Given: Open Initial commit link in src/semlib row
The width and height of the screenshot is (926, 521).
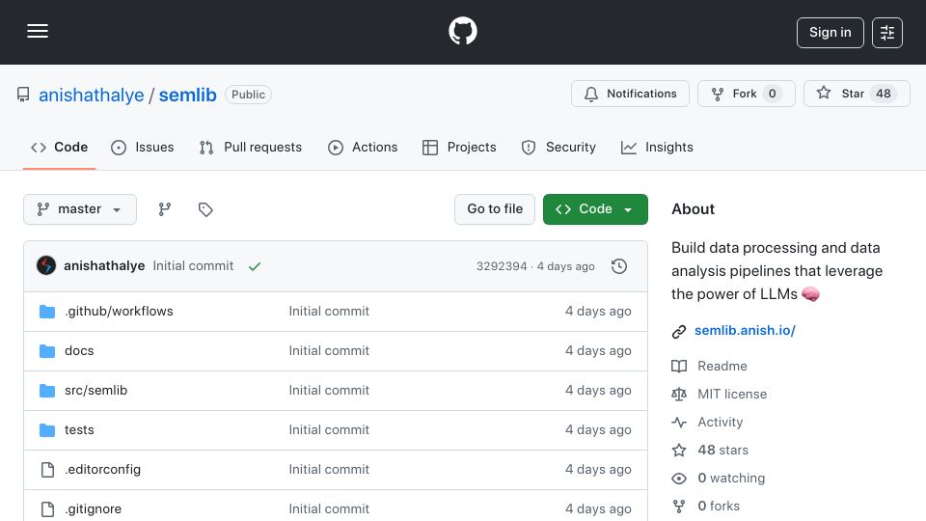Looking at the screenshot, I should point(329,391).
